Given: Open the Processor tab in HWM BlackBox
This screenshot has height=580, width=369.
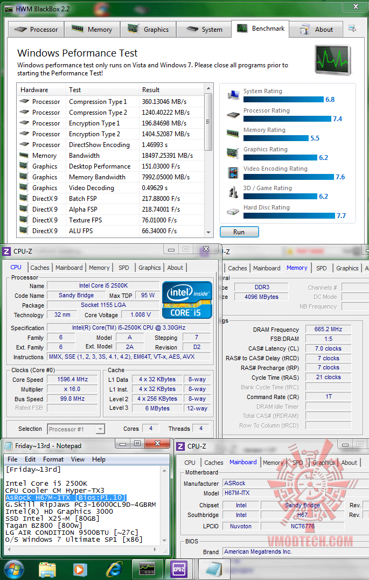Looking at the screenshot, I should 36,30.
